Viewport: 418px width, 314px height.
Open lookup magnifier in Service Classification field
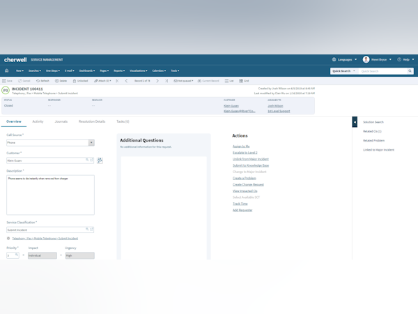(87, 229)
